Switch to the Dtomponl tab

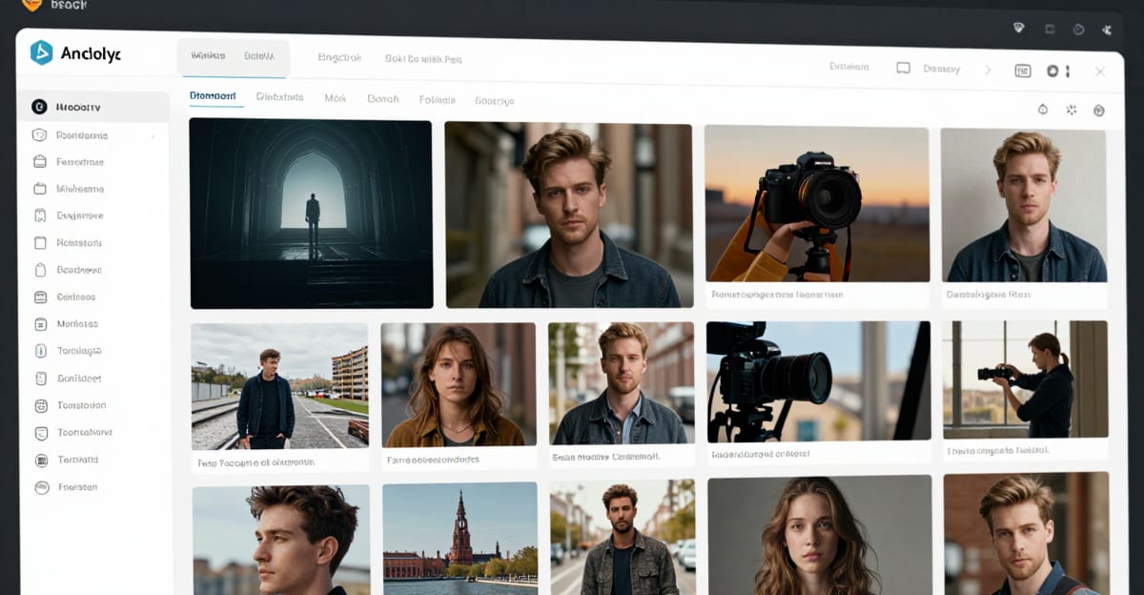click(x=212, y=96)
